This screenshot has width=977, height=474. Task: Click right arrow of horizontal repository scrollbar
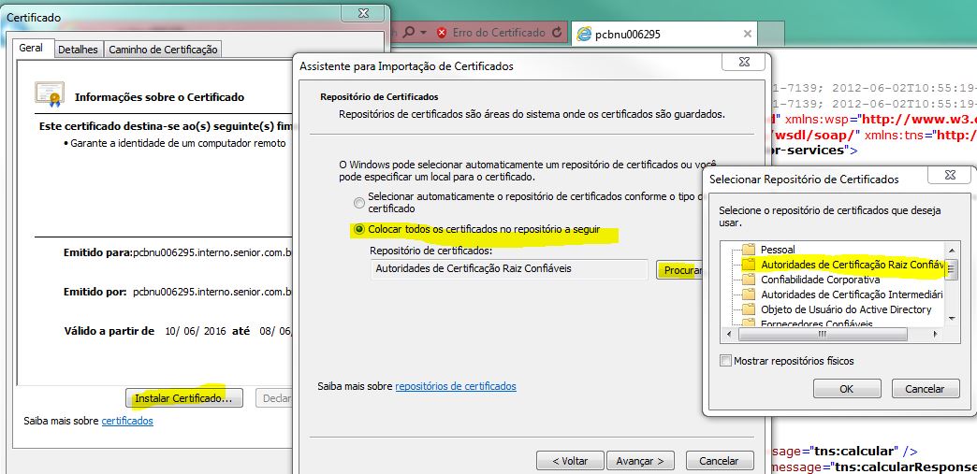tap(936, 334)
